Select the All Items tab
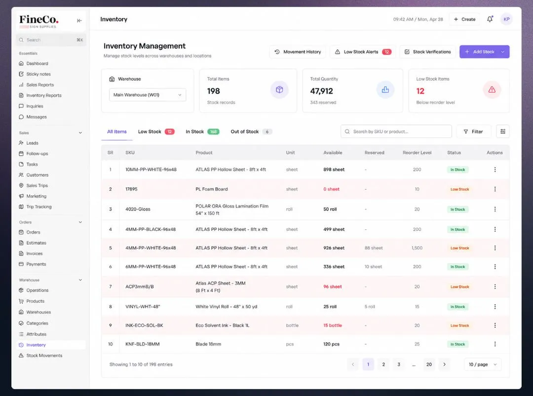Image resolution: width=533 pixels, height=396 pixels. [116, 132]
